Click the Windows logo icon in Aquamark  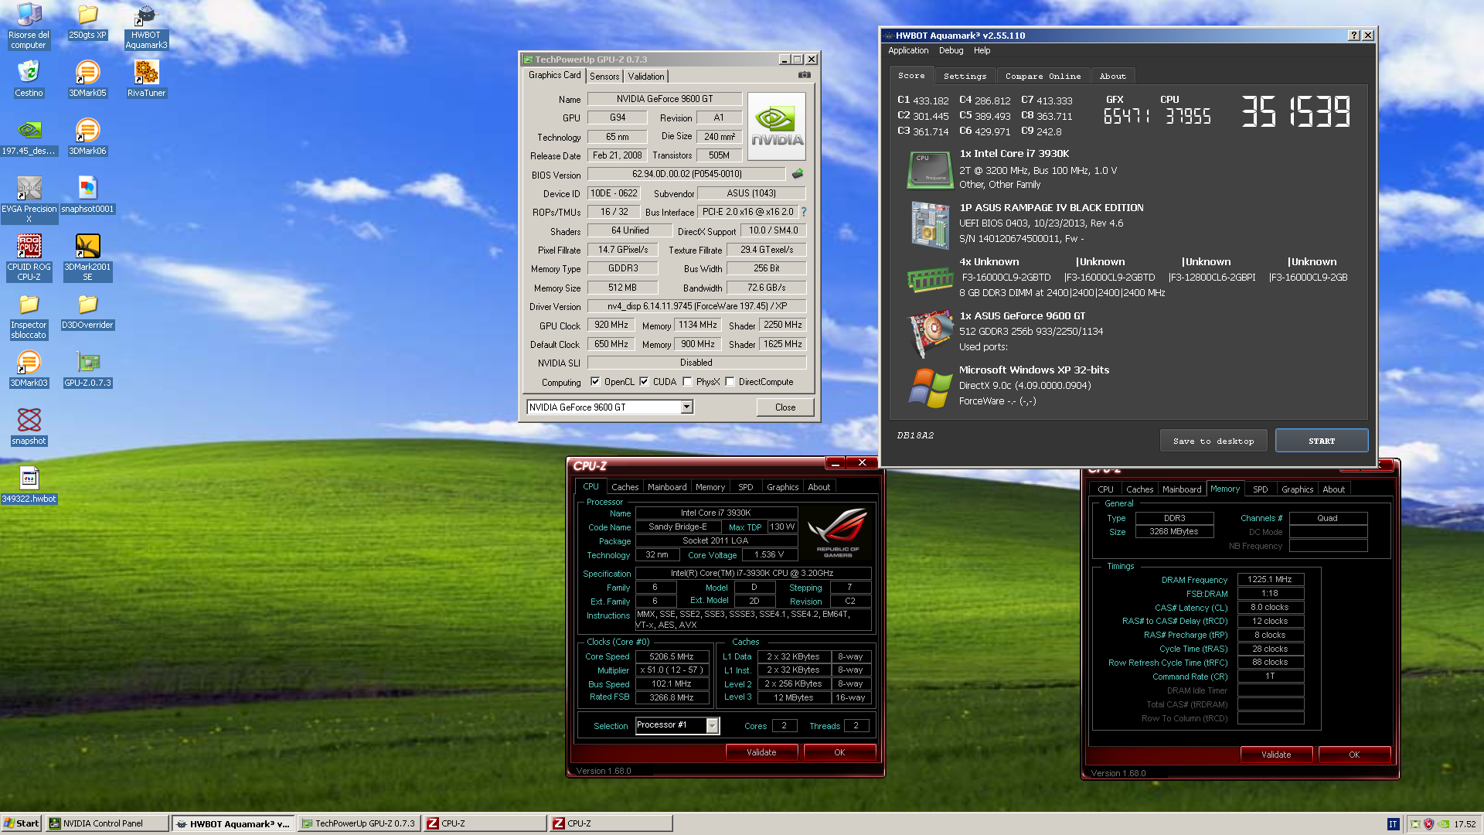pos(930,387)
